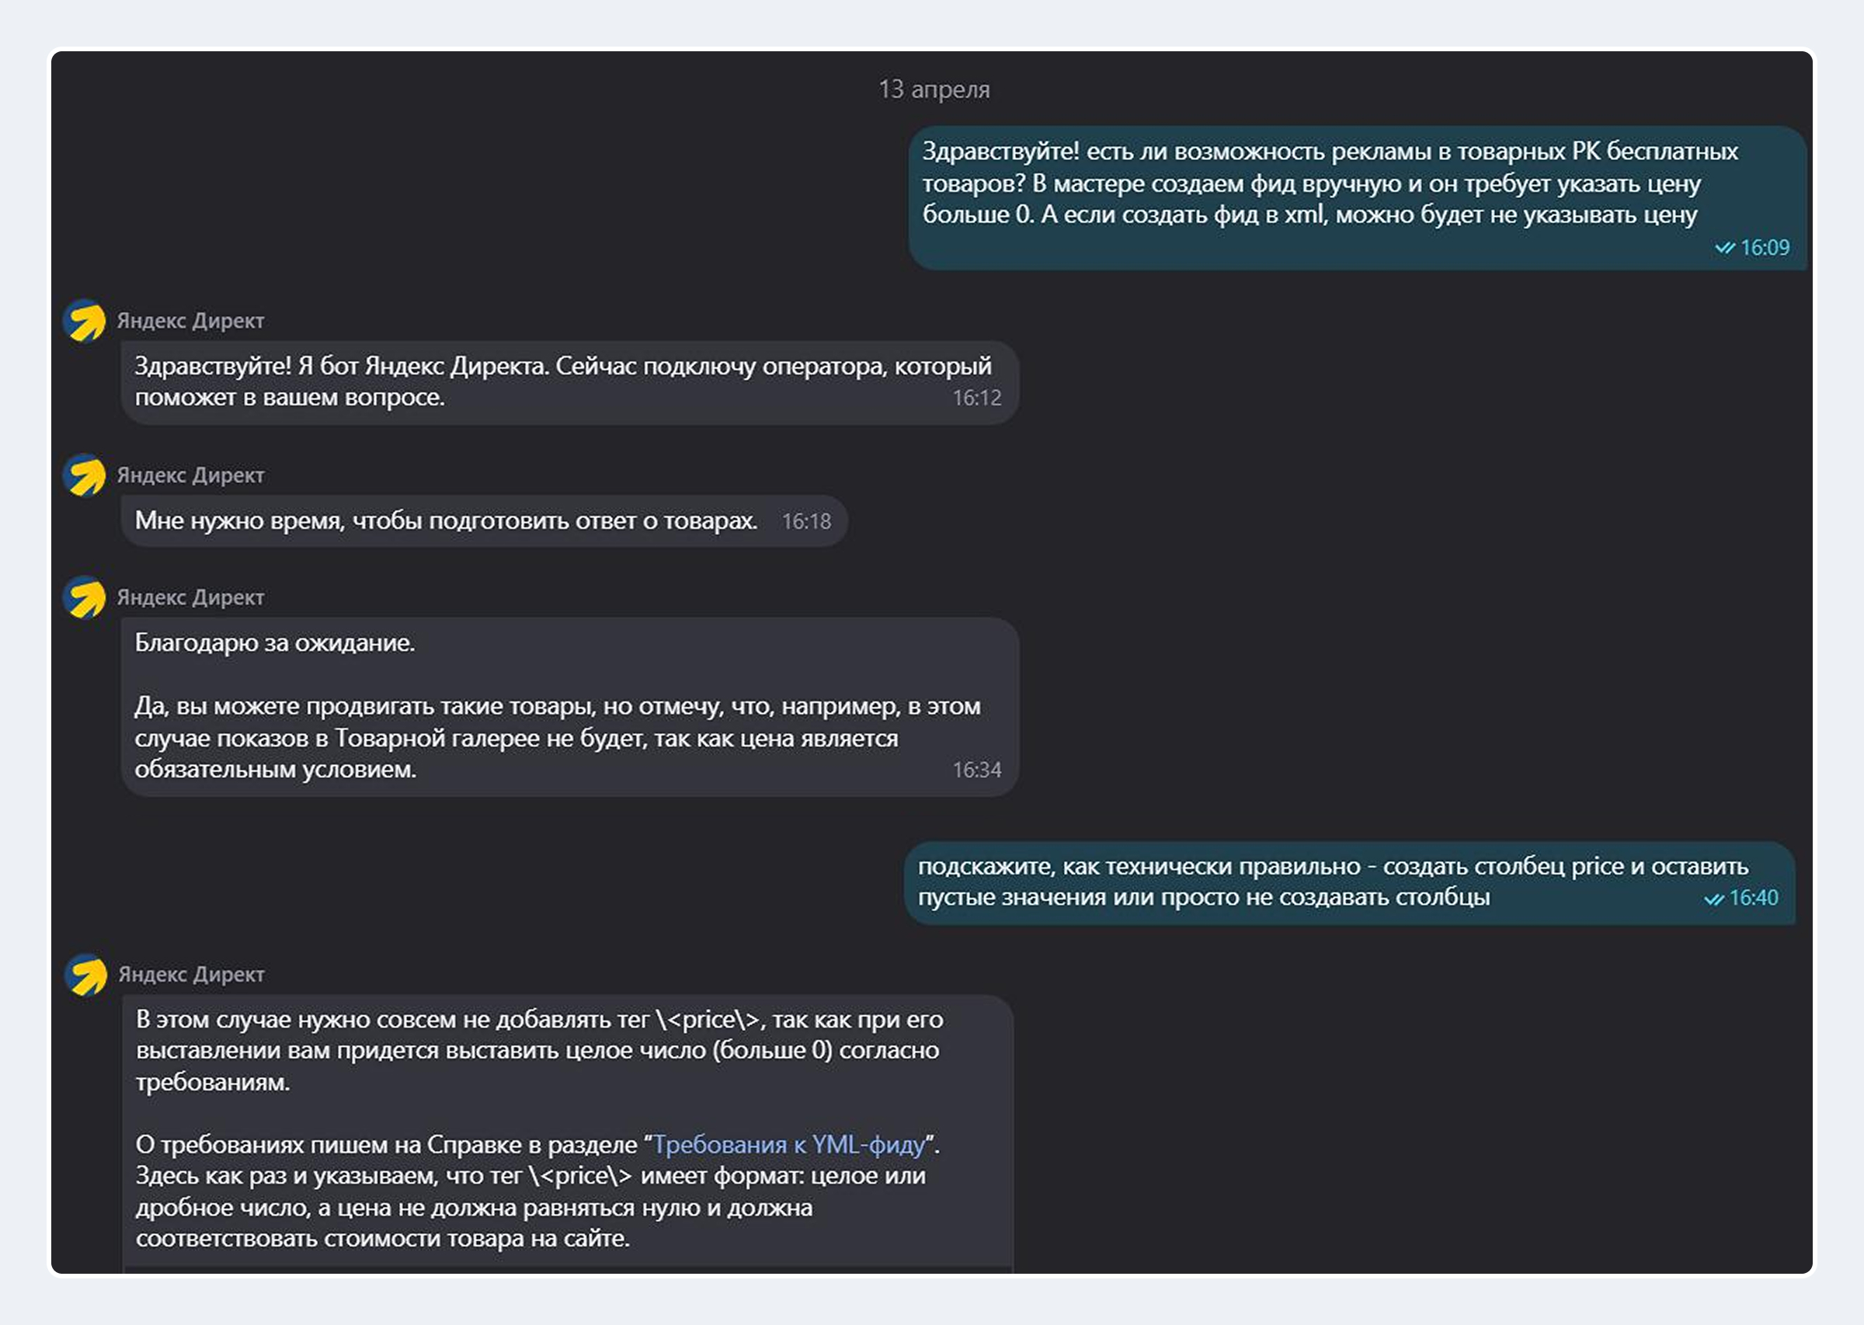Open avatar of bot greeting message at 16:12
The width and height of the screenshot is (1864, 1325).
pyautogui.click(x=85, y=321)
